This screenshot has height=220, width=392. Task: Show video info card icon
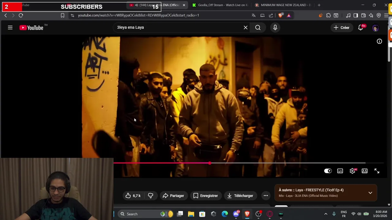[379, 41]
